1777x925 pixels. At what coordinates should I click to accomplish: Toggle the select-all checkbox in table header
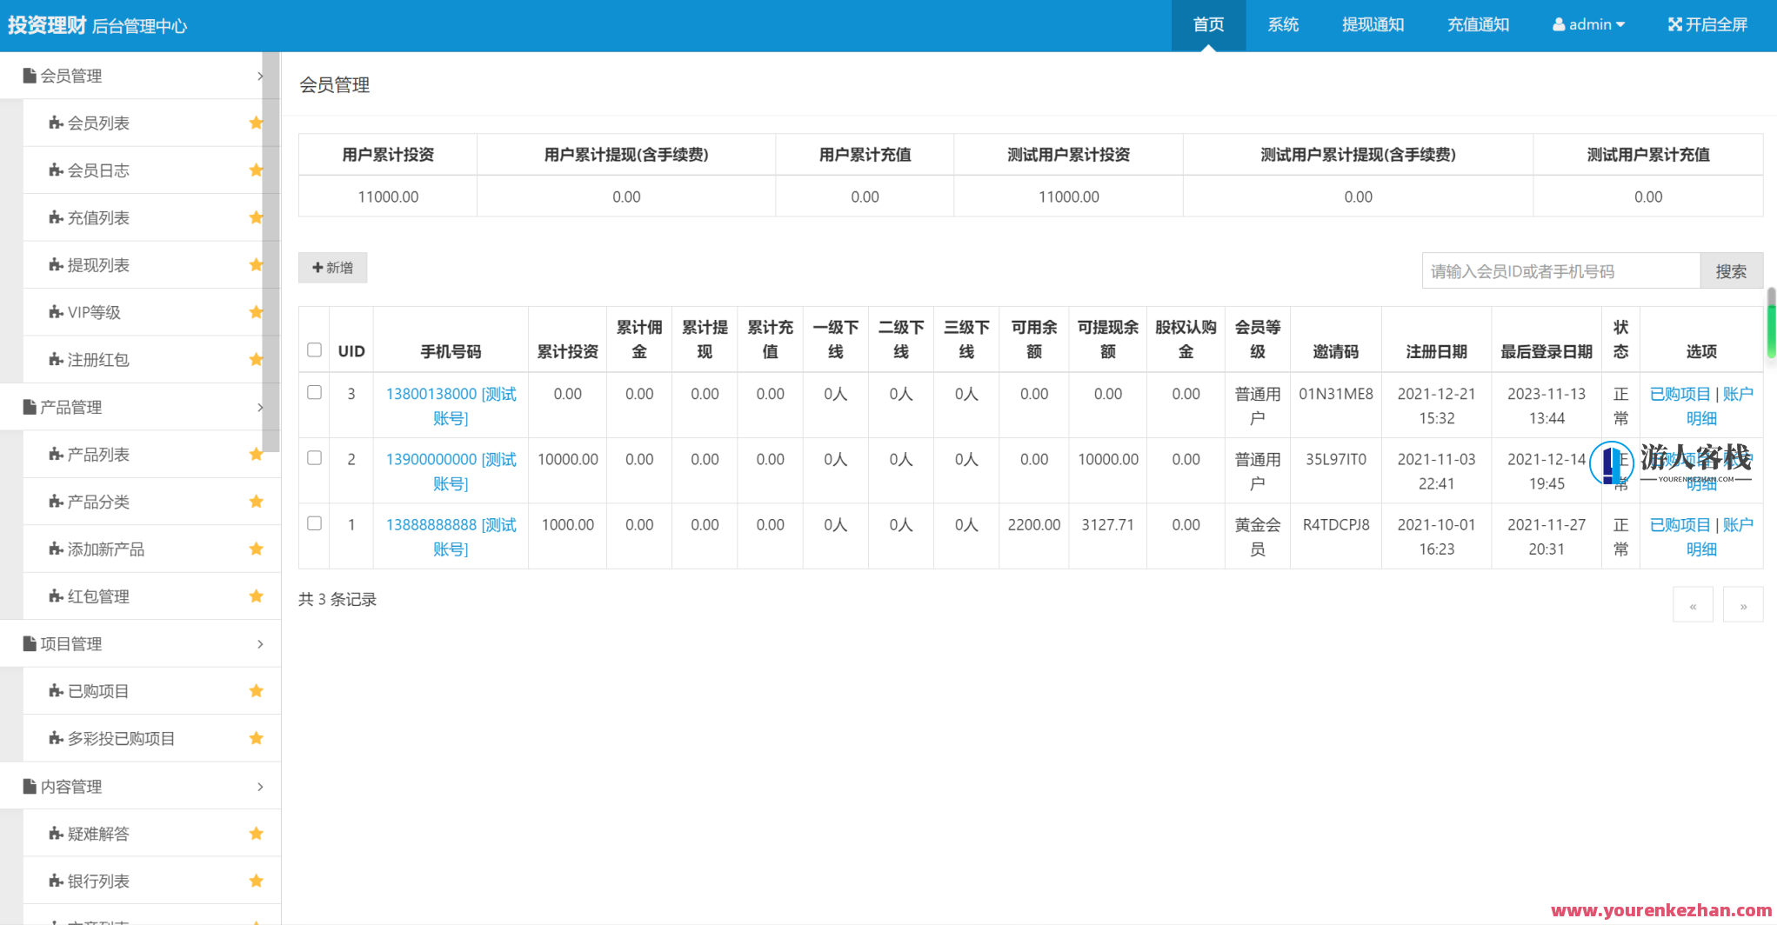[x=315, y=350]
